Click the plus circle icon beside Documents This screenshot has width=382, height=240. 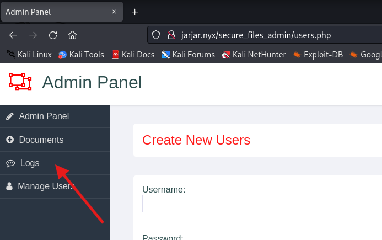9,140
